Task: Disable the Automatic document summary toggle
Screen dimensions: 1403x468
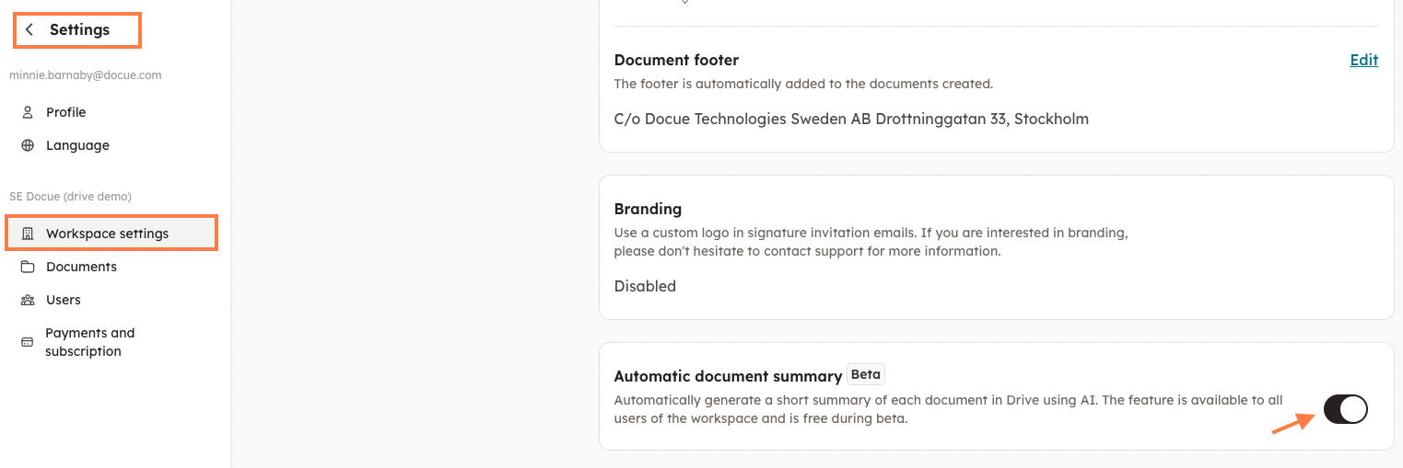Action: [x=1345, y=409]
